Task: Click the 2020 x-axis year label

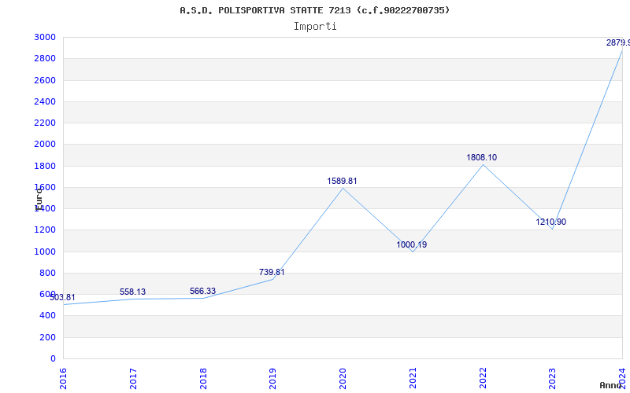Action: [343, 379]
